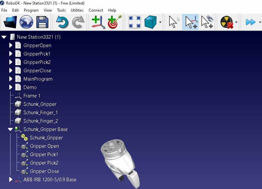Expand the GripperOpen program

(x=11, y=45)
